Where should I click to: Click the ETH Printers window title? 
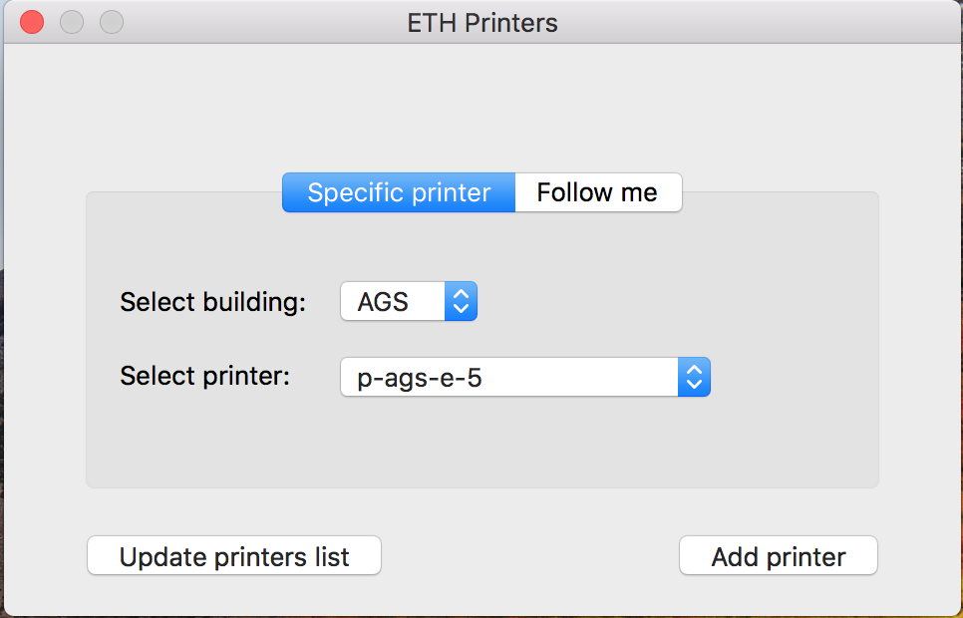click(482, 23)
